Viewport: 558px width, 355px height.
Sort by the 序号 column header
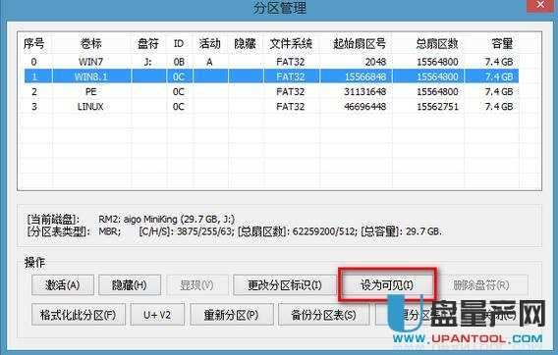(33, 44)
